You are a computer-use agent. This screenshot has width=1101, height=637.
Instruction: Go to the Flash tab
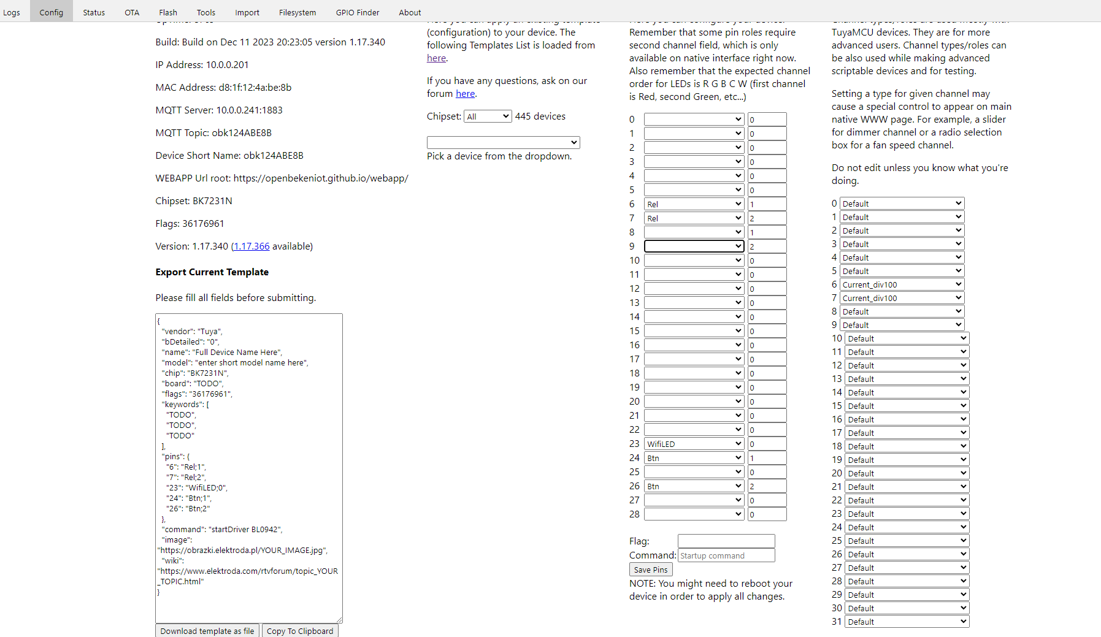tap(168, 12)
